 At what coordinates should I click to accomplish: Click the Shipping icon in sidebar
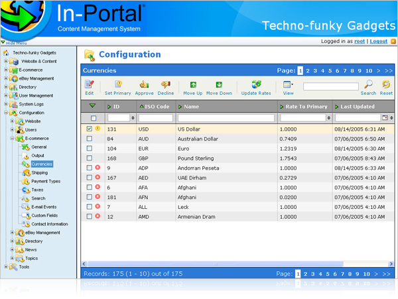[x=26, y=173]
